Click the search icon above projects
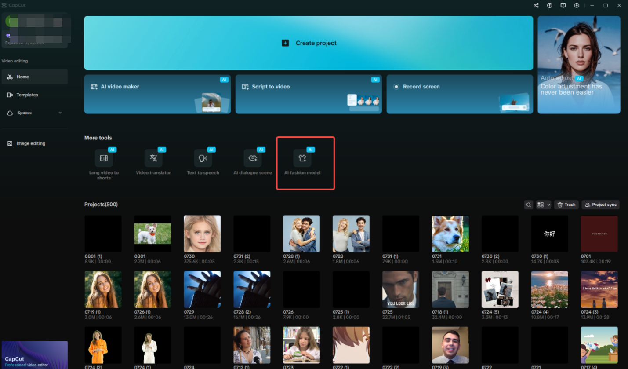This screenshot has height=369, width=628. click(528, 205)
